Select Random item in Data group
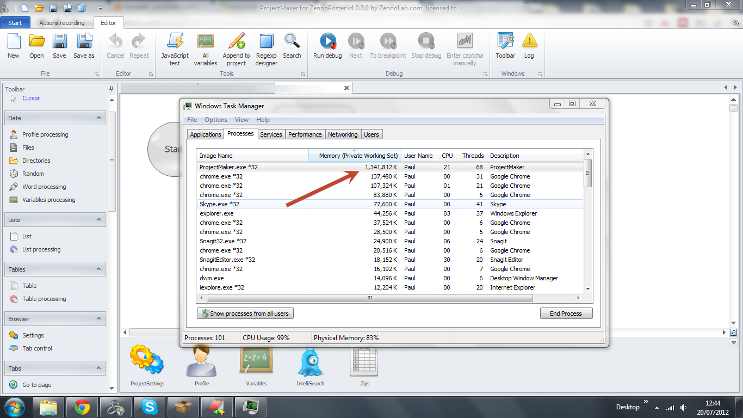743x418 pixels. (33, 174)
